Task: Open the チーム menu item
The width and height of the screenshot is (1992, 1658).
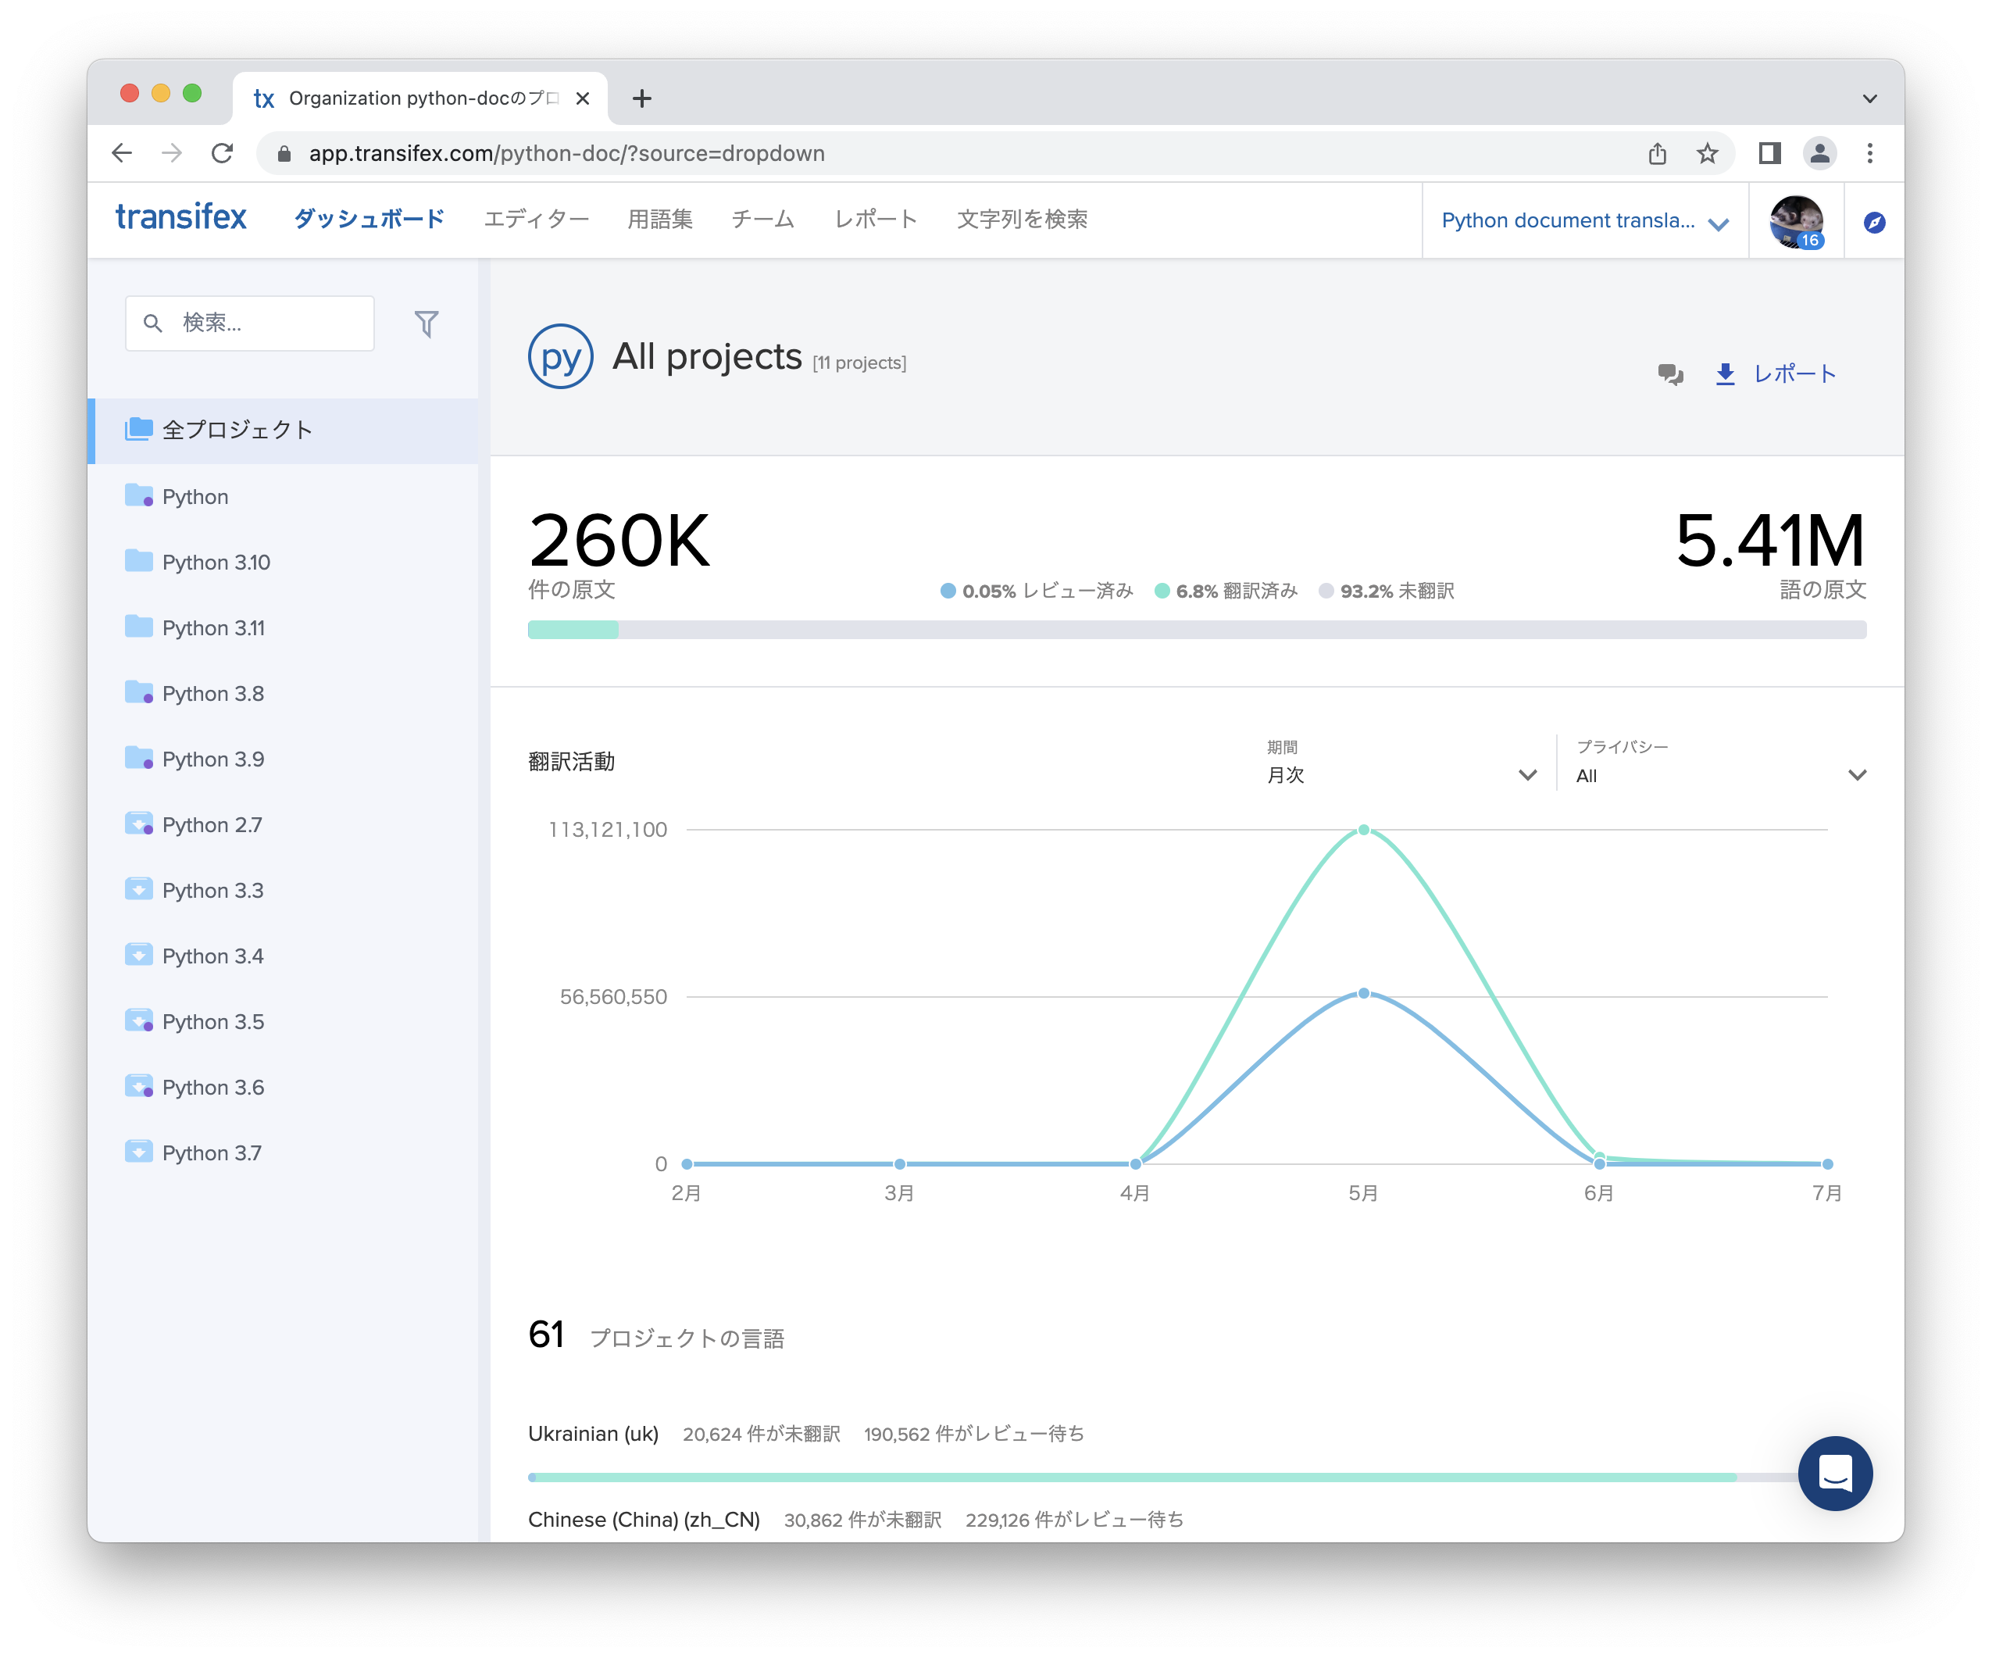Action: (762, 219)
